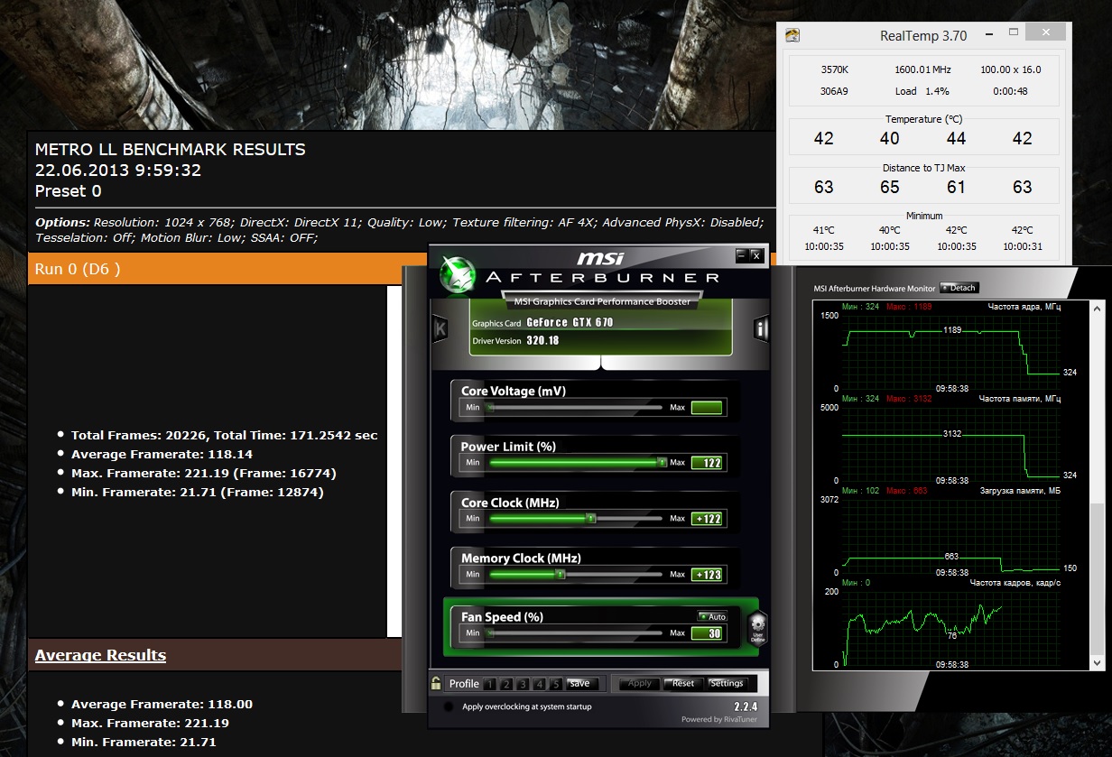Enable Apply overclocking at system startup
The image size is (1112, 757).
[449, 706]
